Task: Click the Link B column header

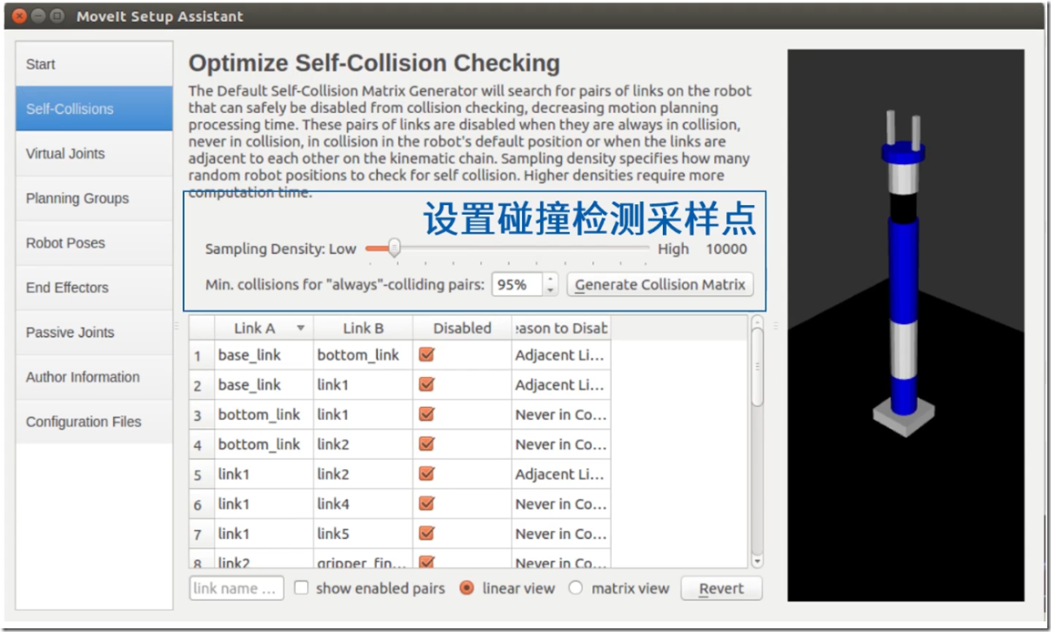Action: (x=362, y=328)
